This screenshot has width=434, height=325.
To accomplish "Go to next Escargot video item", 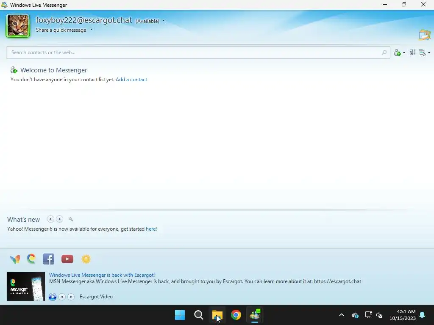I will point(71,297).
